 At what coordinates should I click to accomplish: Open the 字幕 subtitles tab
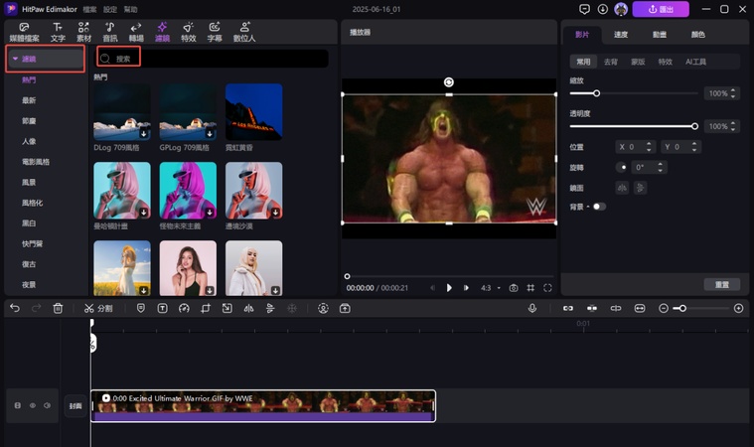pos(215,32)
